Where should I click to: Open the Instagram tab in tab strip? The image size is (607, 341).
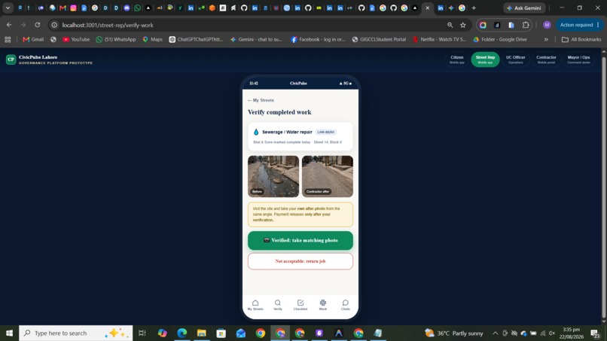point(73,8)
